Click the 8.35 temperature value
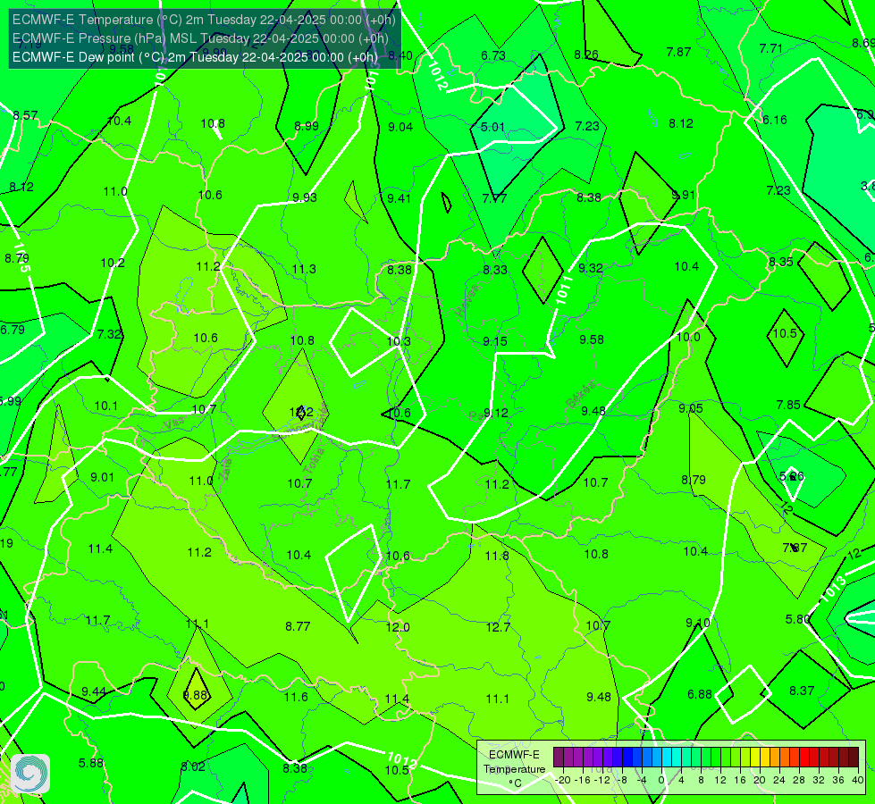This screenshot has height=804, width=875. [780, 262]
